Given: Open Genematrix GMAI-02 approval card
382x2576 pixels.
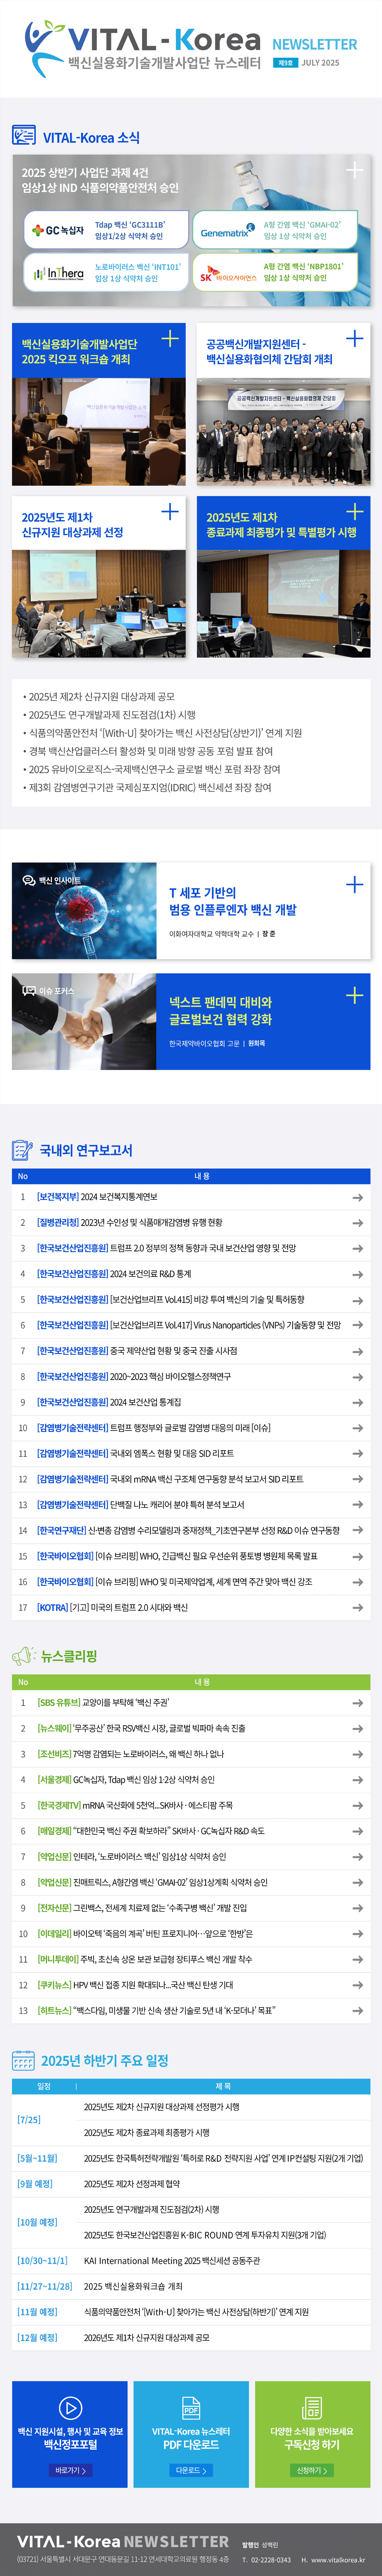Looking at the screenshot, I should 274,230.
